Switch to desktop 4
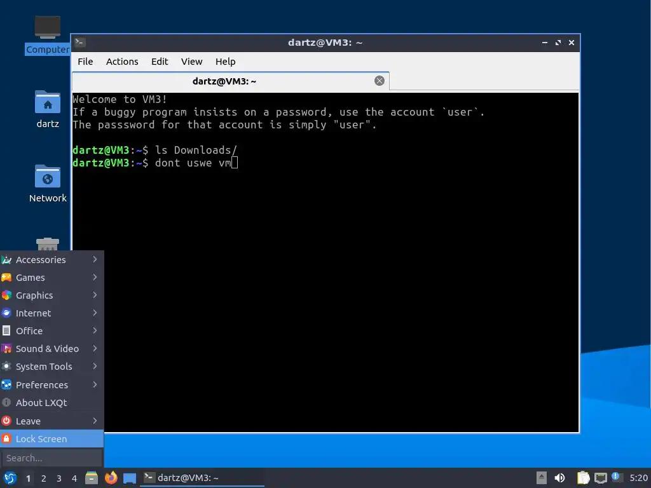 74,478
